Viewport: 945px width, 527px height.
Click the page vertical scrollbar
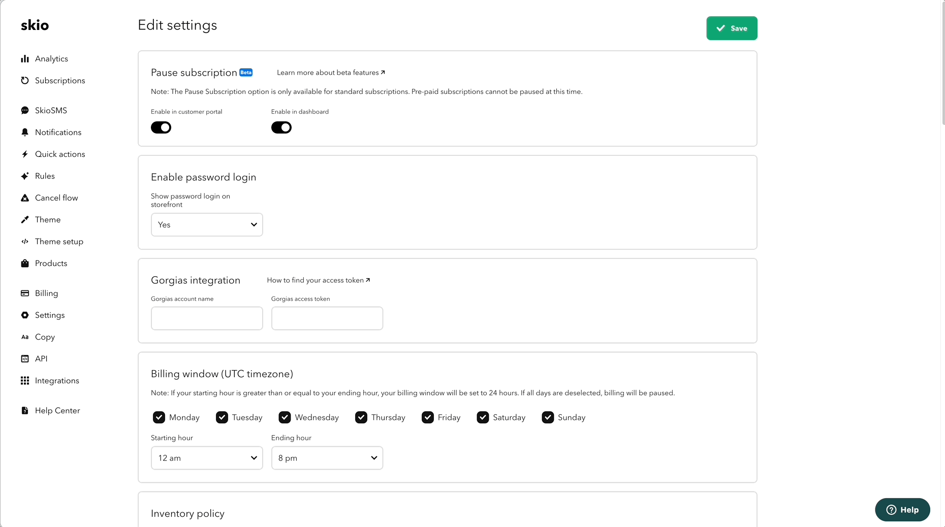point(943,63)
